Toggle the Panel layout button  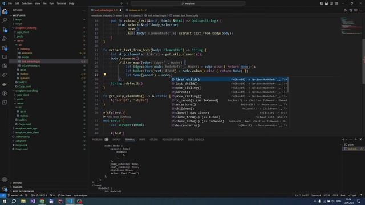pyautogui.click(x=326, y=3)
